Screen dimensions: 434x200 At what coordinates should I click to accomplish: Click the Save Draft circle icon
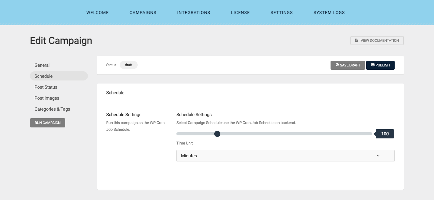click(x=337, y=65)
